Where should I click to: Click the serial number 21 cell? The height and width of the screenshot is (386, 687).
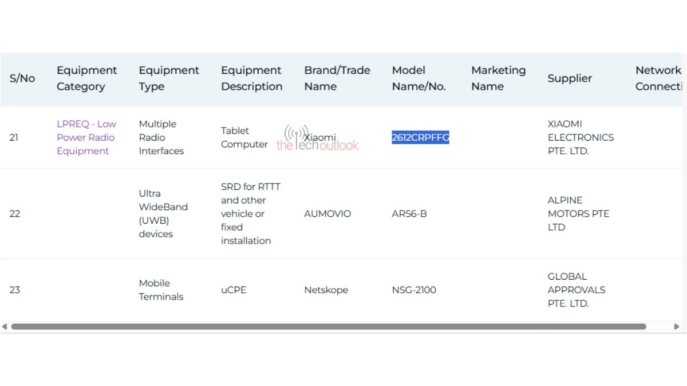click(x=15, y=137)
